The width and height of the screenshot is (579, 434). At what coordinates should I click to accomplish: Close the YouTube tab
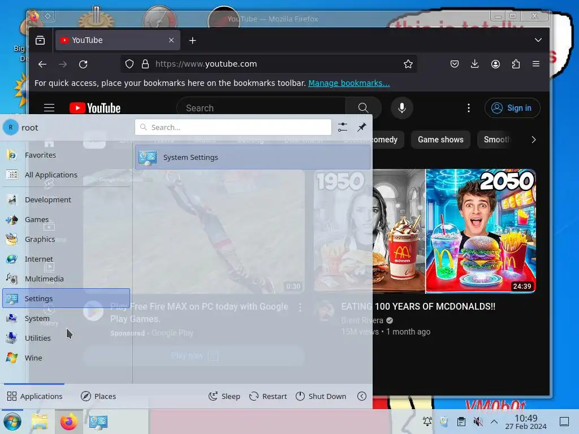tap(171, 40)
